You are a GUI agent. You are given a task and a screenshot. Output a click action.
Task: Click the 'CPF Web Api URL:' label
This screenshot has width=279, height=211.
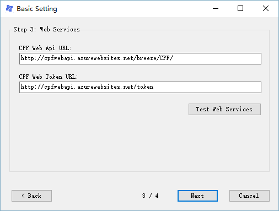45,48
